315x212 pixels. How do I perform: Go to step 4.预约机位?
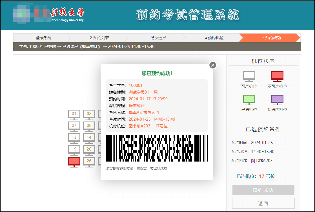point(214,38)
